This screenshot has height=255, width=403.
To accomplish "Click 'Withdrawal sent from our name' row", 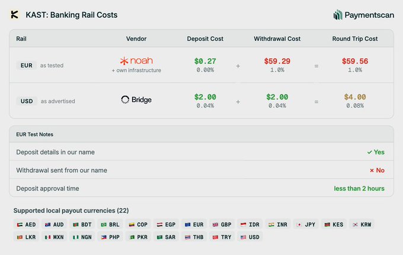I will 201,170.
